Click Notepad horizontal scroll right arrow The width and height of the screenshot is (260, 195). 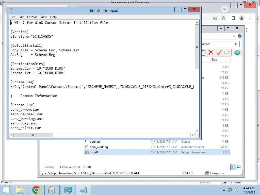(192, 135)
